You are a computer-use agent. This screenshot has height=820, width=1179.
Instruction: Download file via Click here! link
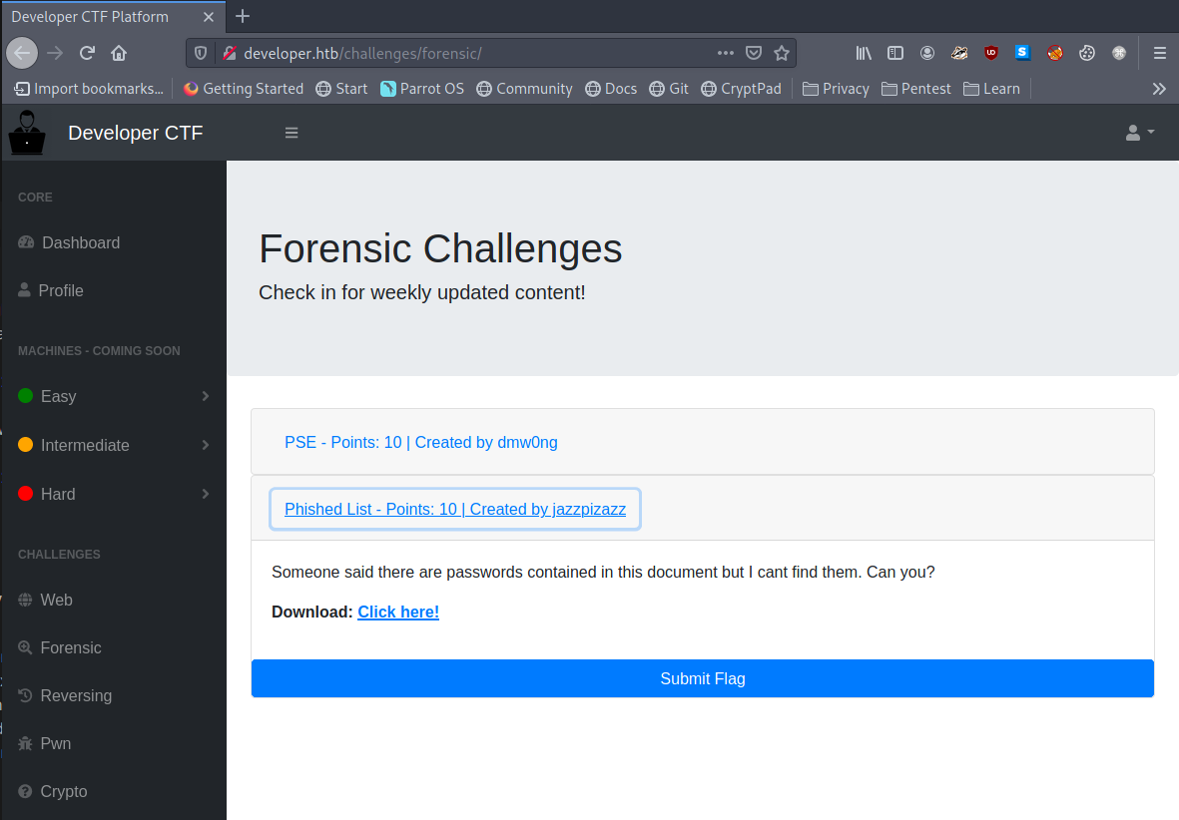click(398, 612)
